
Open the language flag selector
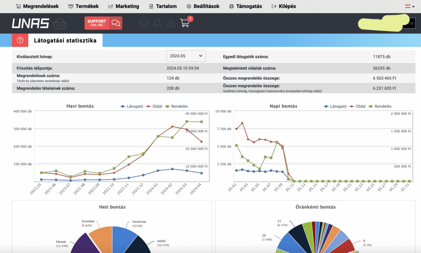click(410, 6)
